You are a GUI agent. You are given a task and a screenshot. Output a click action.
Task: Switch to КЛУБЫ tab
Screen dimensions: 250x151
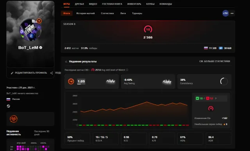click(150, 4)
